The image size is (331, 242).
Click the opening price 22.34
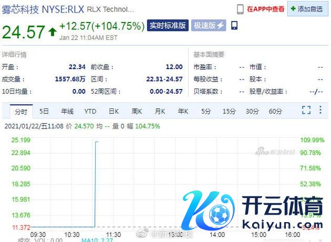click(x=77, y=67)
